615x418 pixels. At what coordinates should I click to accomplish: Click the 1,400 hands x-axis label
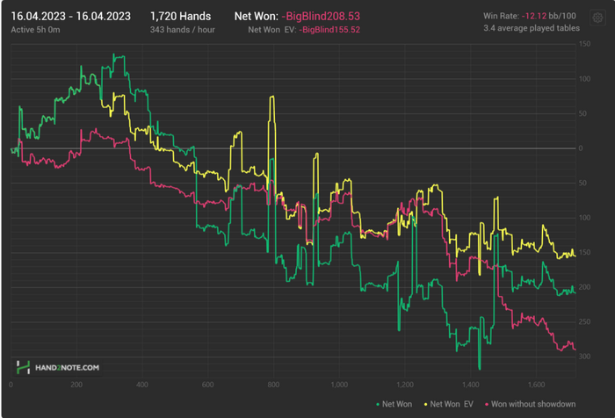tap(471, 385)
